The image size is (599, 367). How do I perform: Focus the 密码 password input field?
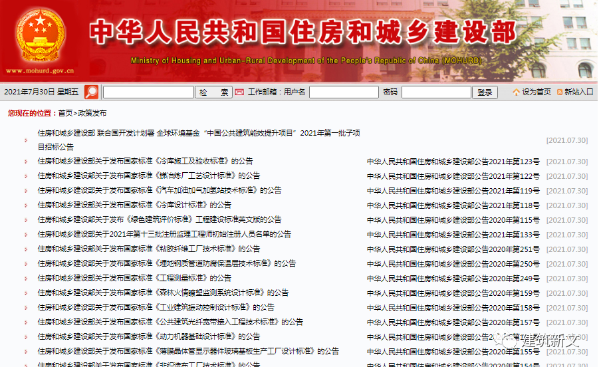pyautogui.click(x=436, y=92)
